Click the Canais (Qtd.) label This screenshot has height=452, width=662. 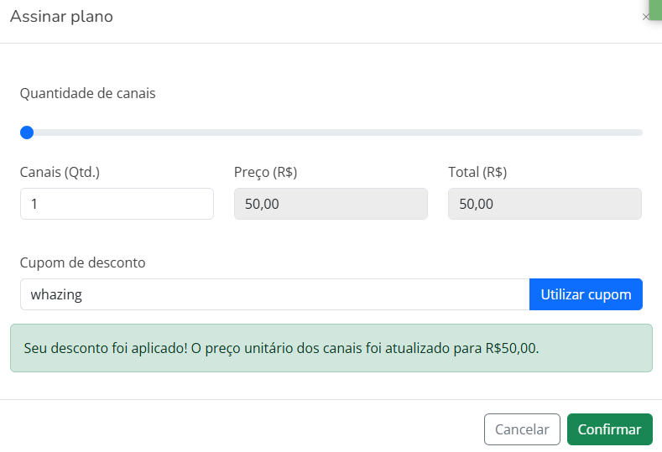[x=60, y=173]
